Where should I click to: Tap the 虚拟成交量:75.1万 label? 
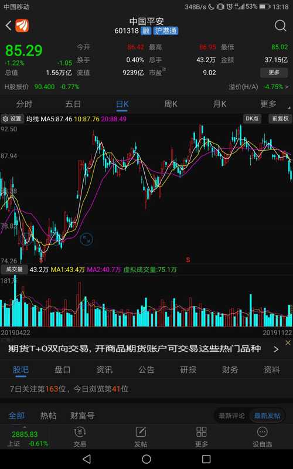click(150, 270)
